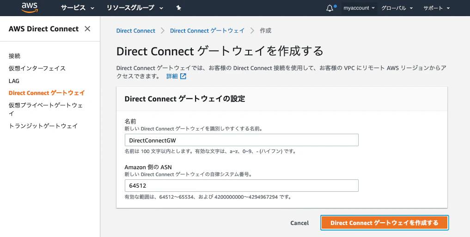Click the Direct Connect breadcrumb link
470x237 pixels.
136,30
